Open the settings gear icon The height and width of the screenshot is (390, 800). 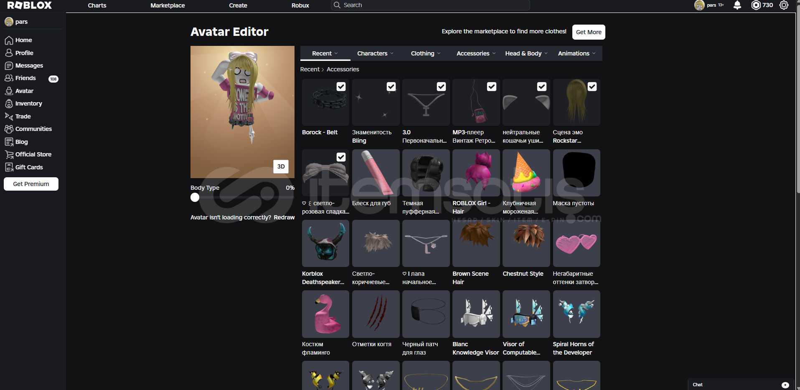click(x=784, y=5)
